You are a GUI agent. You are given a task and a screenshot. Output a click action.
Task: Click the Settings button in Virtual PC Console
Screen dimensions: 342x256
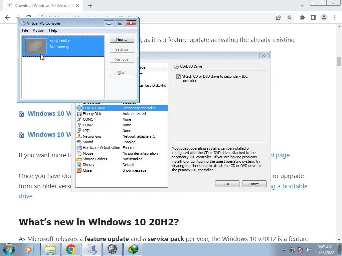[x=122, y=49]
